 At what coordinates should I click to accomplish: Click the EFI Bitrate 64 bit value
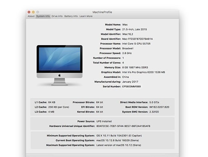[100, 107]
